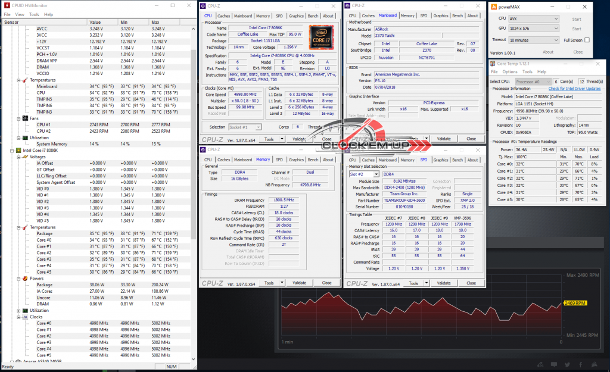Open the Select CPU dropdown in Core Temp
The width and height of the screenshot is (610, 372).
coord(533,82)
